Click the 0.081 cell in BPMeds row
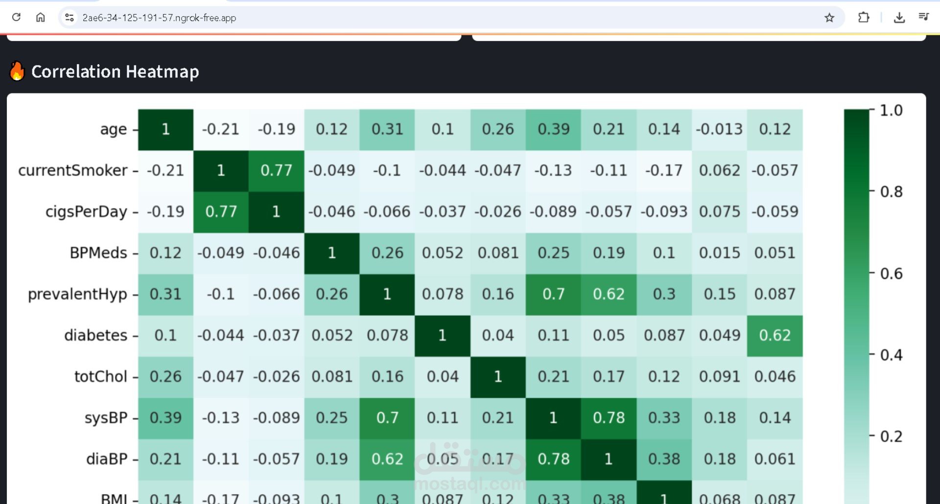 pos(498,253)
